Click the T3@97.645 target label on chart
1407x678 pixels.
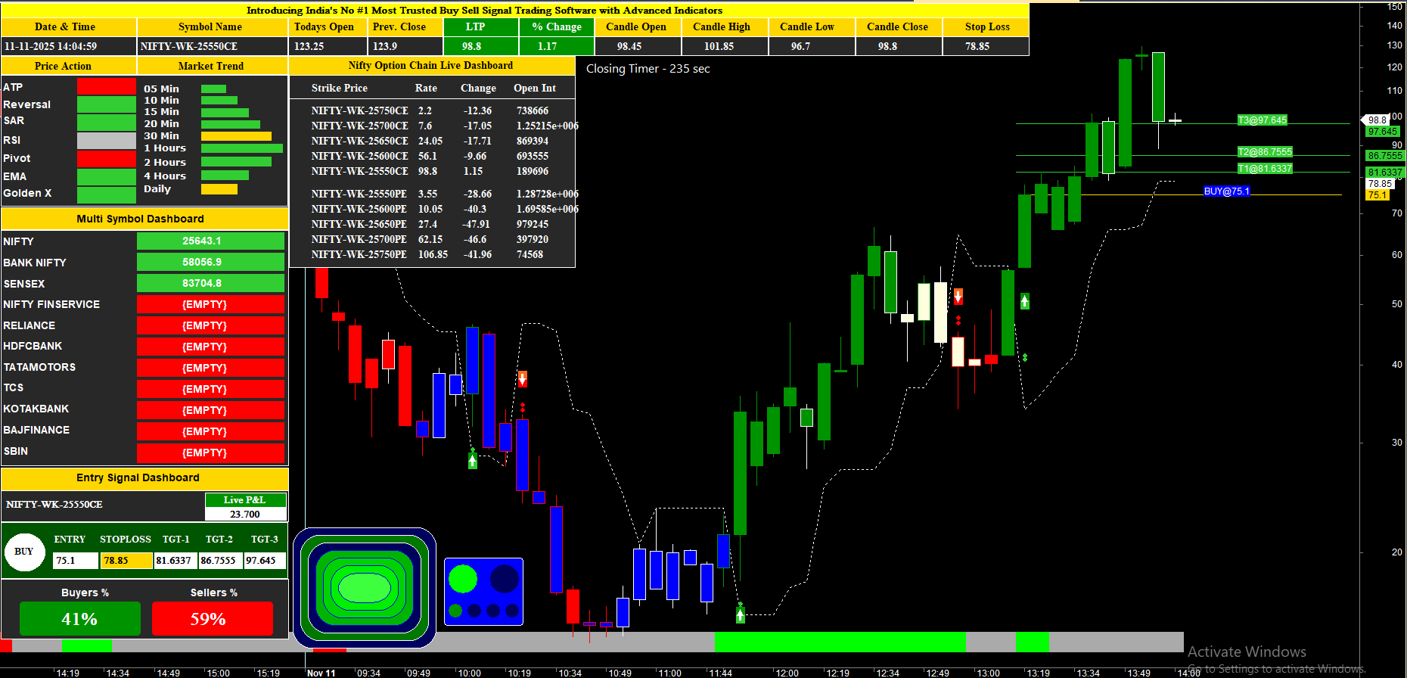pyautogui.click(x=1263, y=120)
